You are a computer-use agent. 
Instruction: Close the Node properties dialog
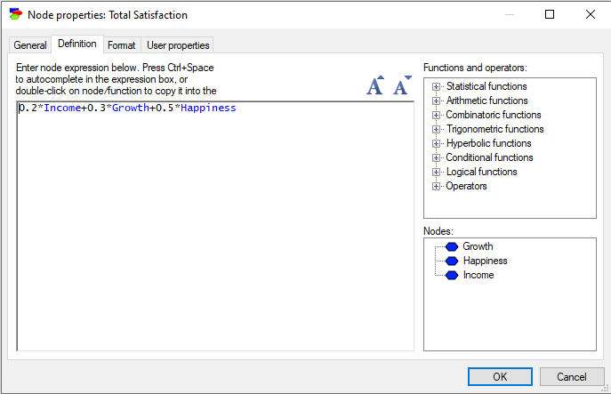591,14
